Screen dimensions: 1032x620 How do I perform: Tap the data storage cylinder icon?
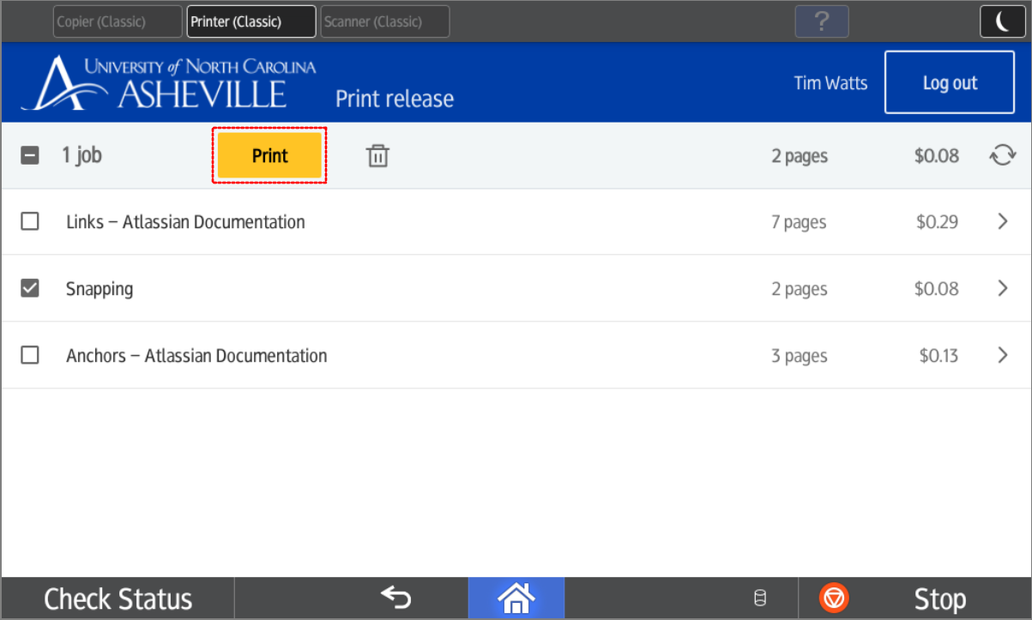[759, 599]
